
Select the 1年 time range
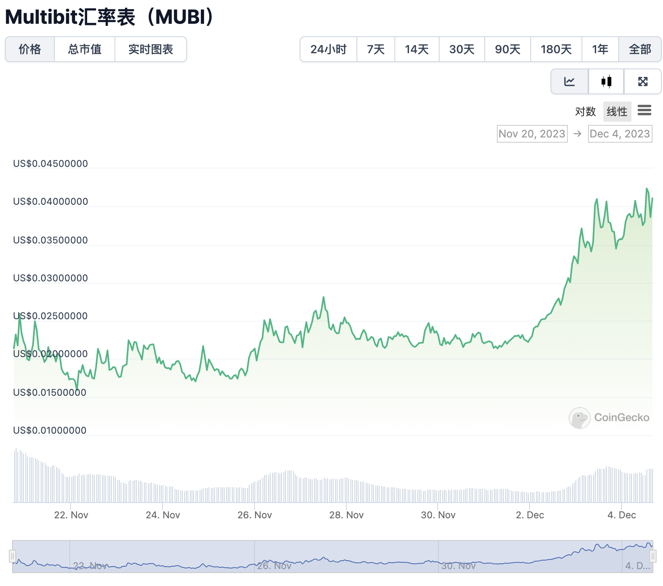coord(600,49)
